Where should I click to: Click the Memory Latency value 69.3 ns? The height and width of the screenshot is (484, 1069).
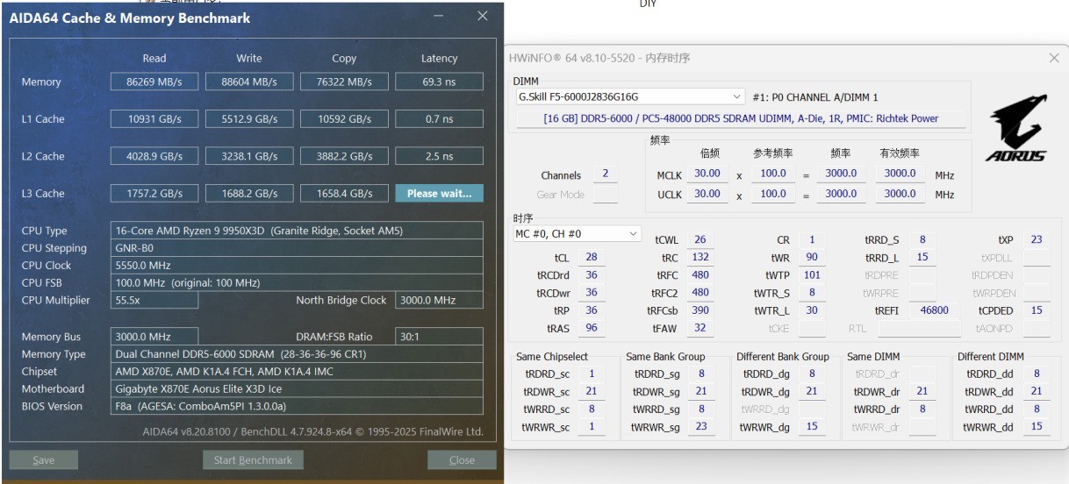[439, 82]
